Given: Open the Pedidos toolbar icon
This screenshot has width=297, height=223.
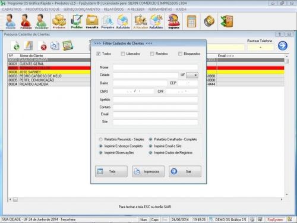Looking at the screenshot, I should (x=77, y=21).
